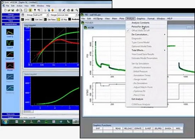The image size is (195, 139).
Task: Select the orange oil drop fluid icon
Action: (52, 10)
